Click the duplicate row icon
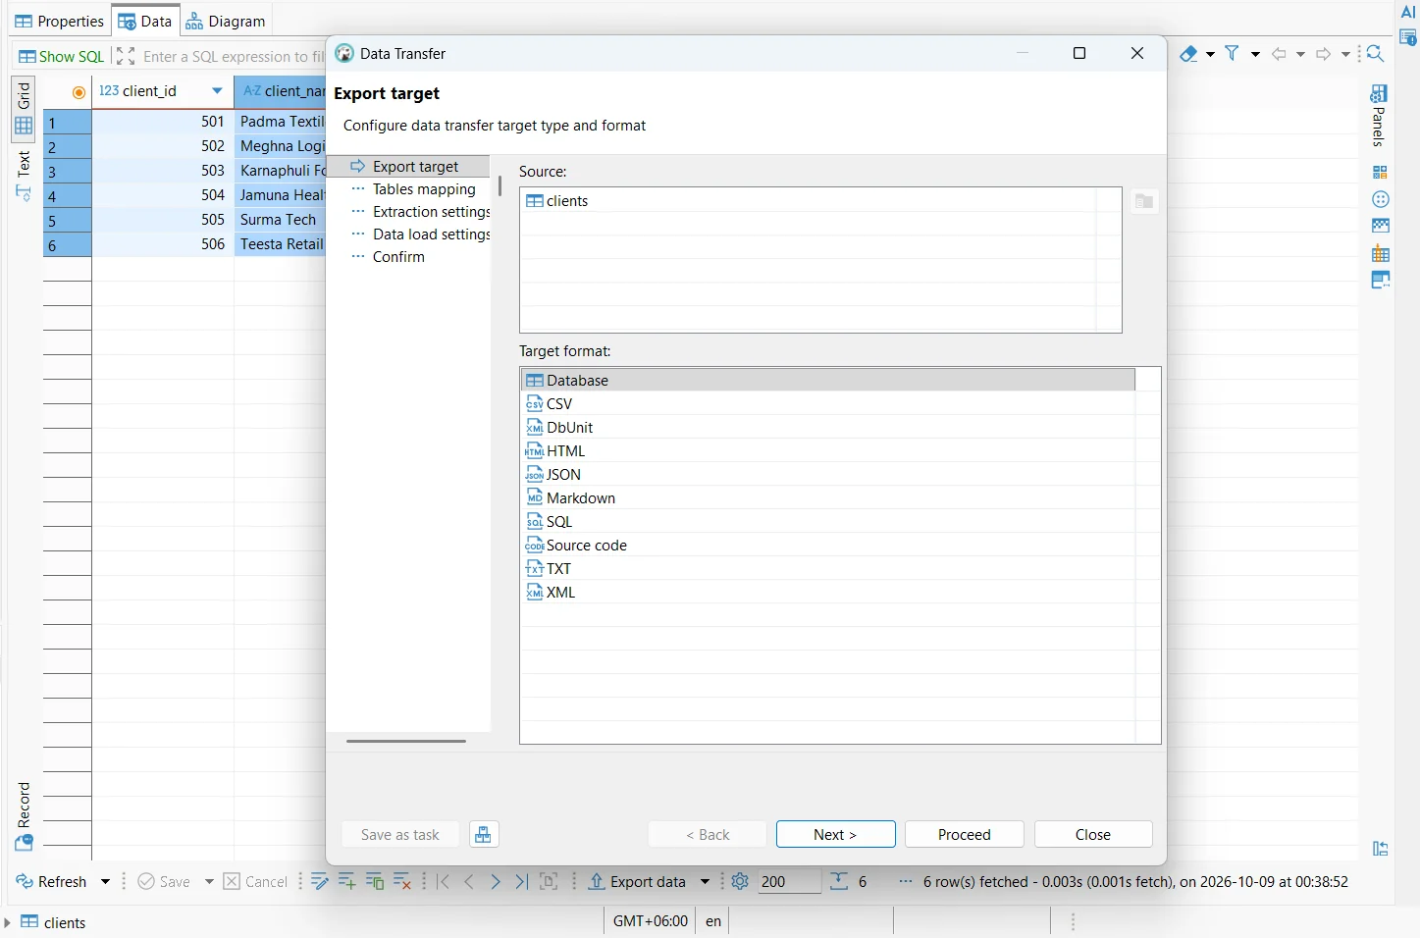 click(375, 881)
